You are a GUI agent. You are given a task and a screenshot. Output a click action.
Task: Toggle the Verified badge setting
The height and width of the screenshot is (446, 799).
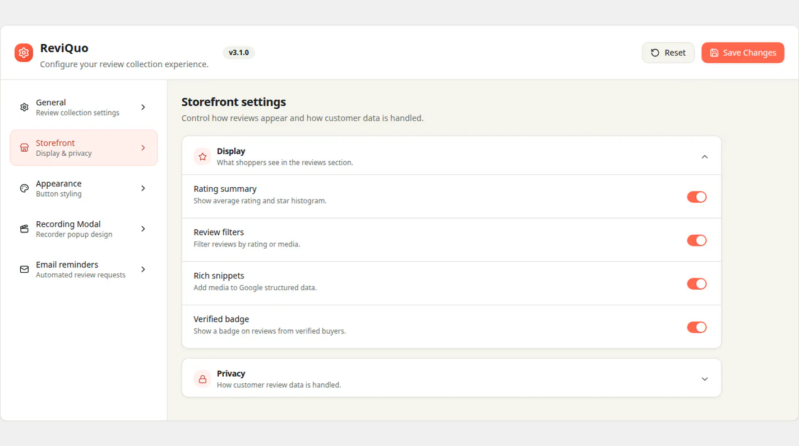coord(697,327)
